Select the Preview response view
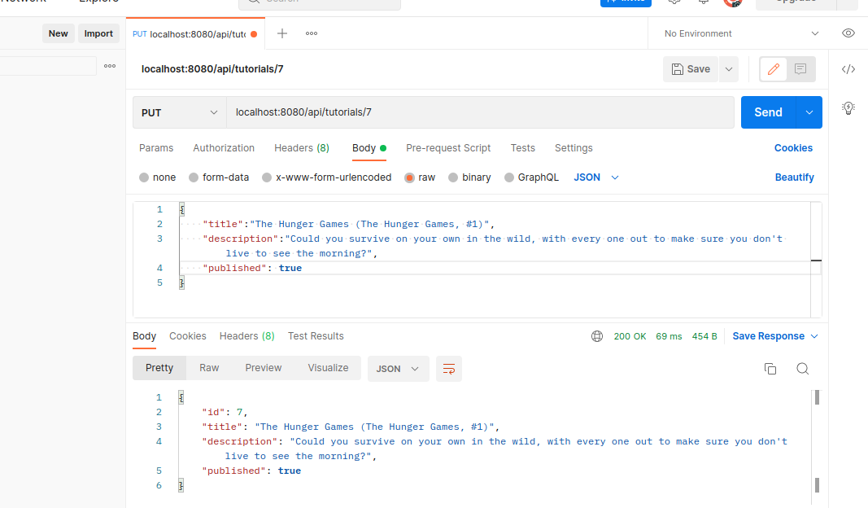 pos(264,368)
